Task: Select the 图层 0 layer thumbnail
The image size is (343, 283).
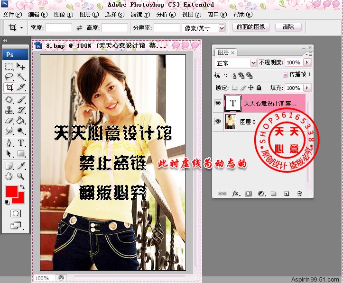Action: [231, 122]
